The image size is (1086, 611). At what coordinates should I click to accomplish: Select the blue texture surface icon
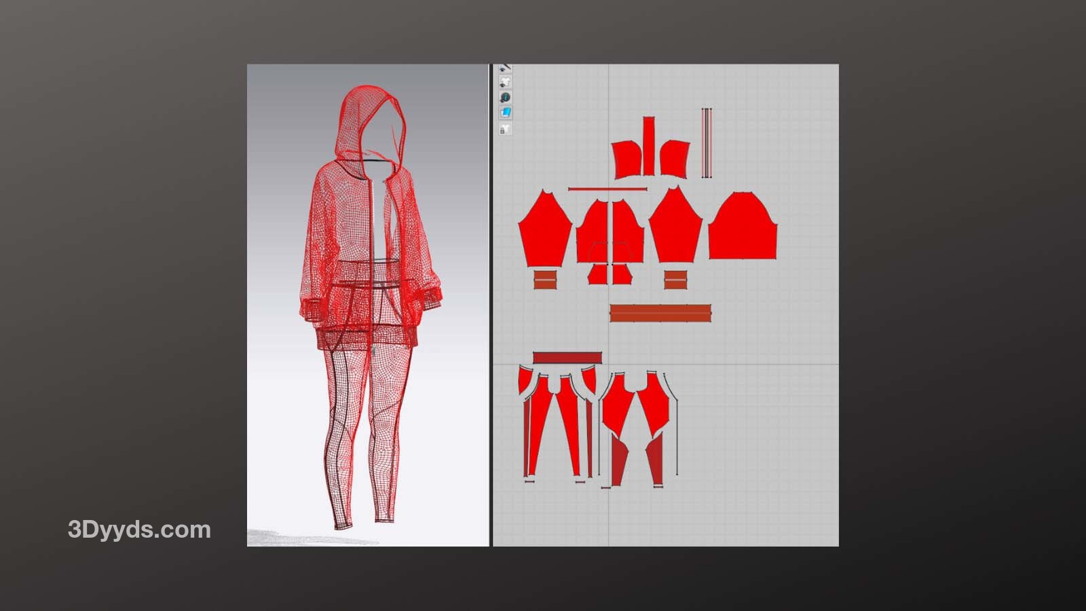pyautogui.click(x=505, y=113)
